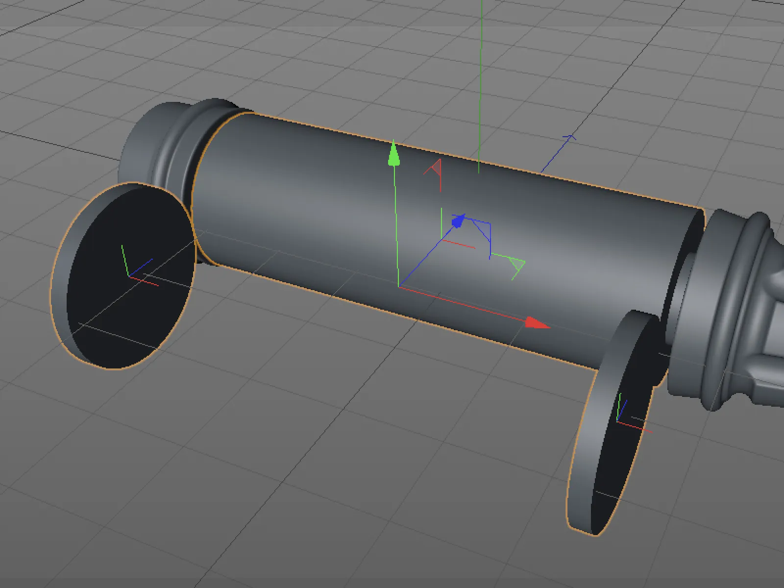784x588 pixels.
Task: Select the left detached disc cap
Action: point(123,275)
